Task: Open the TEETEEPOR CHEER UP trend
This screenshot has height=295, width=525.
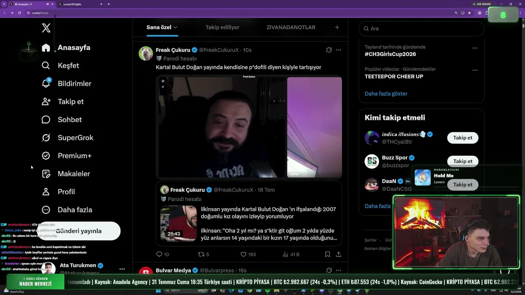Action: pos(394,77)
